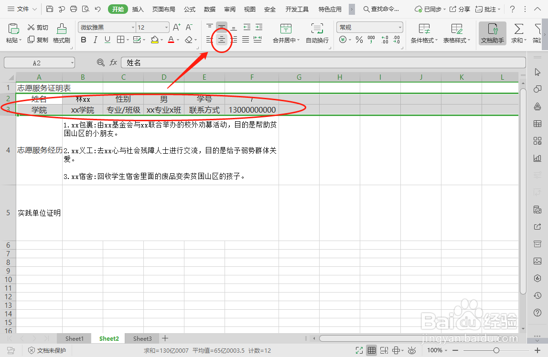Viewport: 548px width, 357px height.
Task: Select the Format Painter tool
Action: tap(61, 33)
